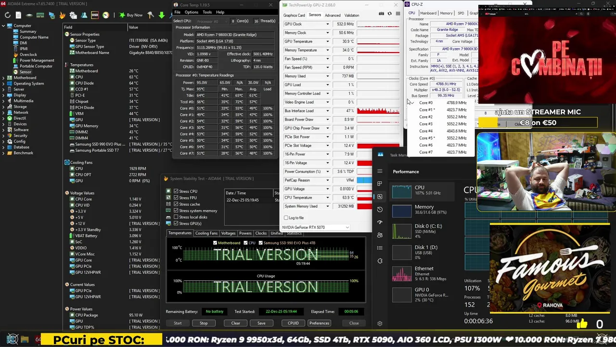Select Disk 0 (C: E:) in Task Manager

tap(422, 231)
